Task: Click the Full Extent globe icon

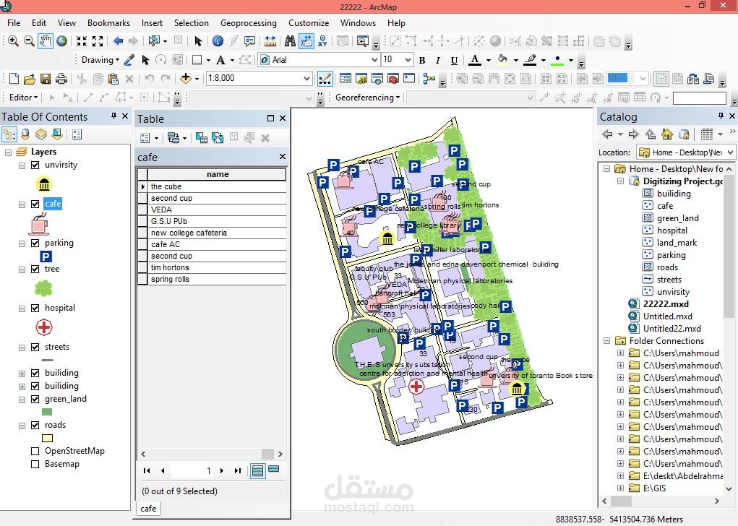Action: click(x=62, y=41)
